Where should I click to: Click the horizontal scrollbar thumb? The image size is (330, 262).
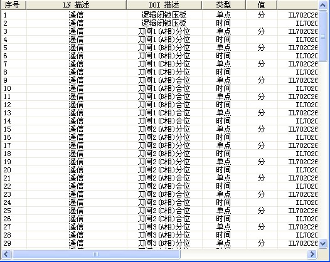(96, 254)
